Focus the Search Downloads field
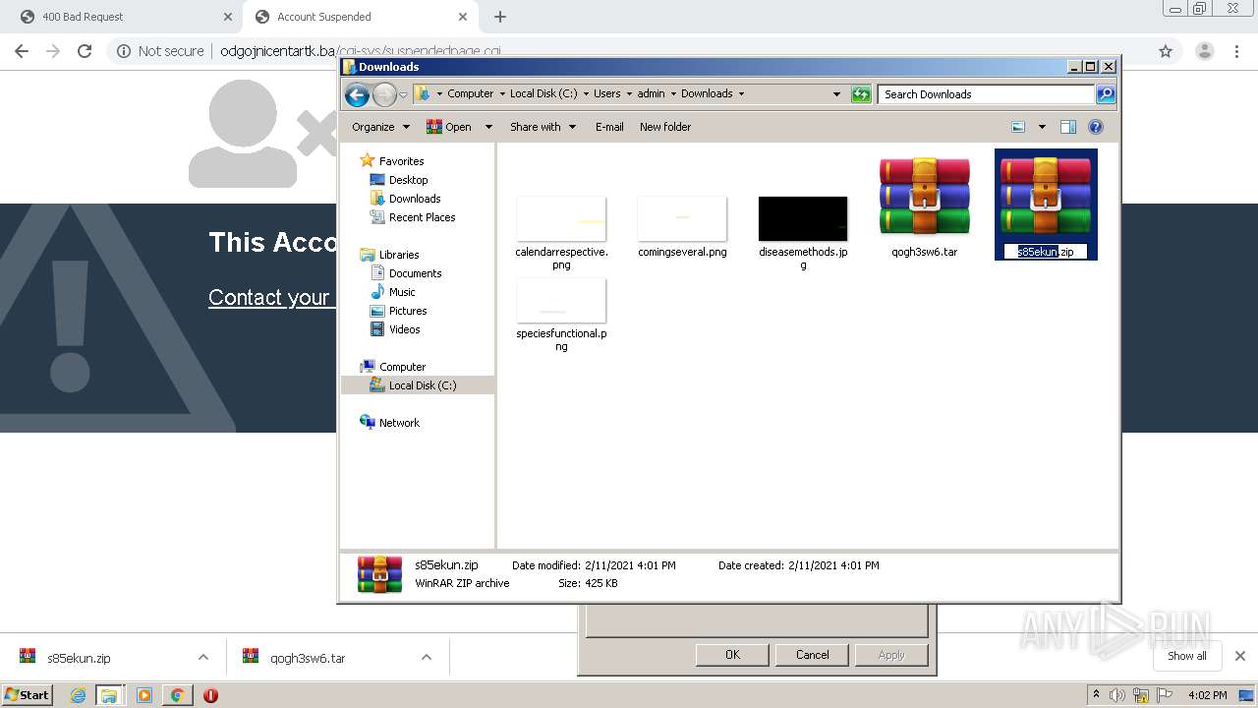The image size is (1258, 708). point(986,94)
